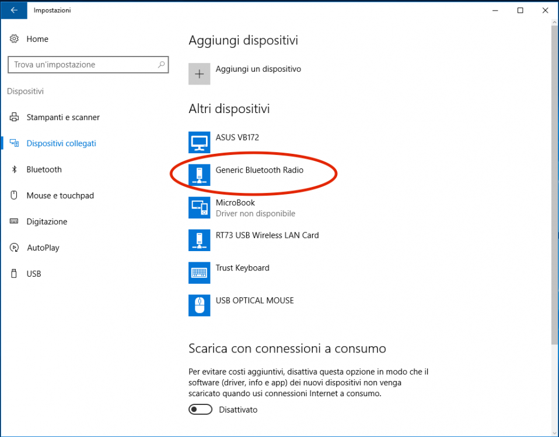Maximize the Impostazioni window
Screen dimensions: 559x437
[x=520, y=10]
